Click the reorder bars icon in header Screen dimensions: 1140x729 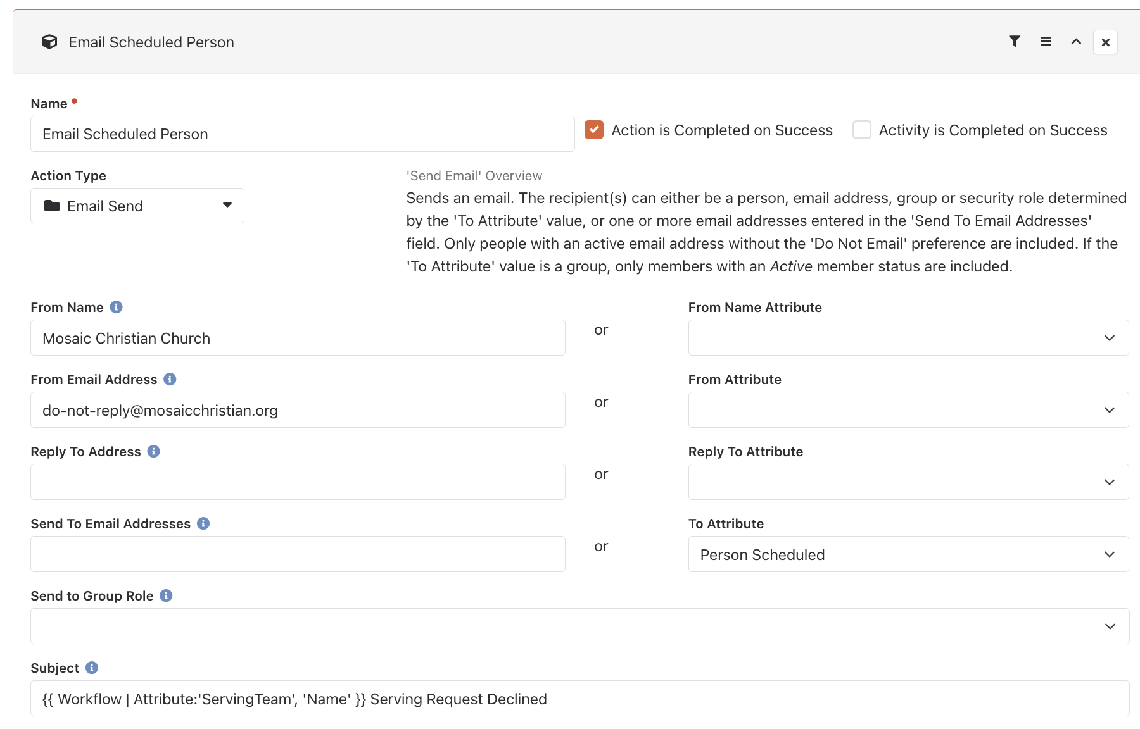tap(1046, 42)
